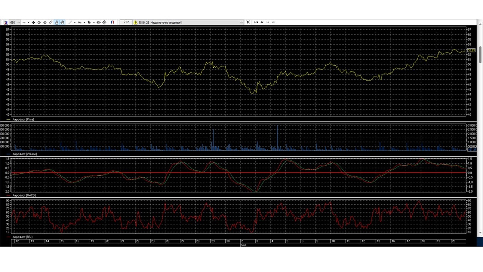The height and width of the screenshot is (272, 483).
Task: Click date 17 on the time axis
Action: (x=408, y=241)
